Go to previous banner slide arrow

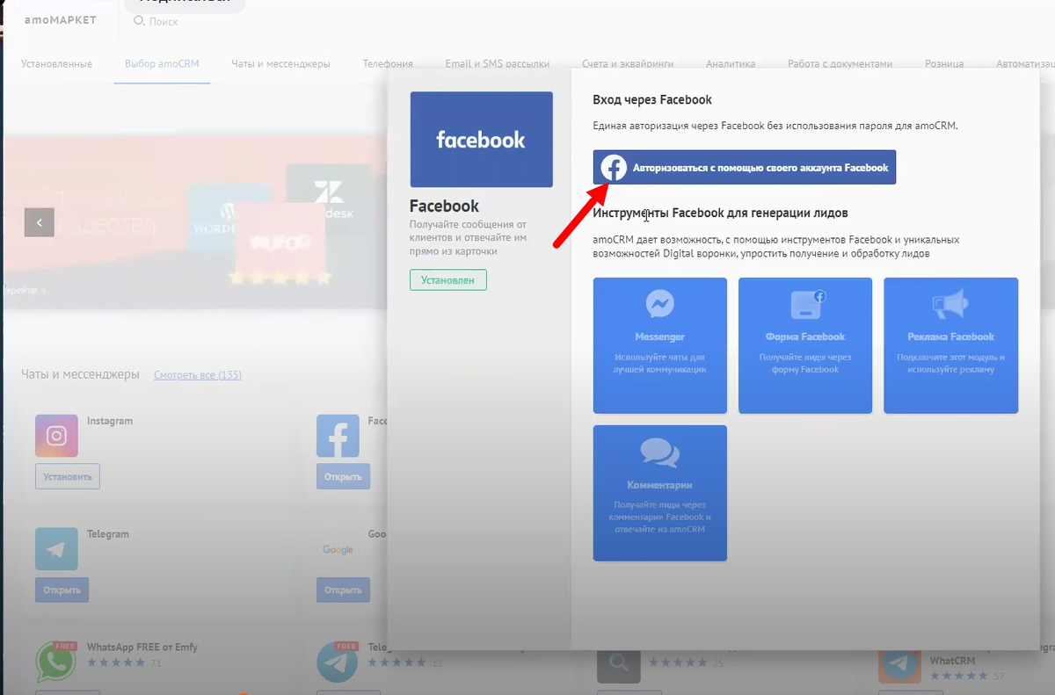coord(40,222)
